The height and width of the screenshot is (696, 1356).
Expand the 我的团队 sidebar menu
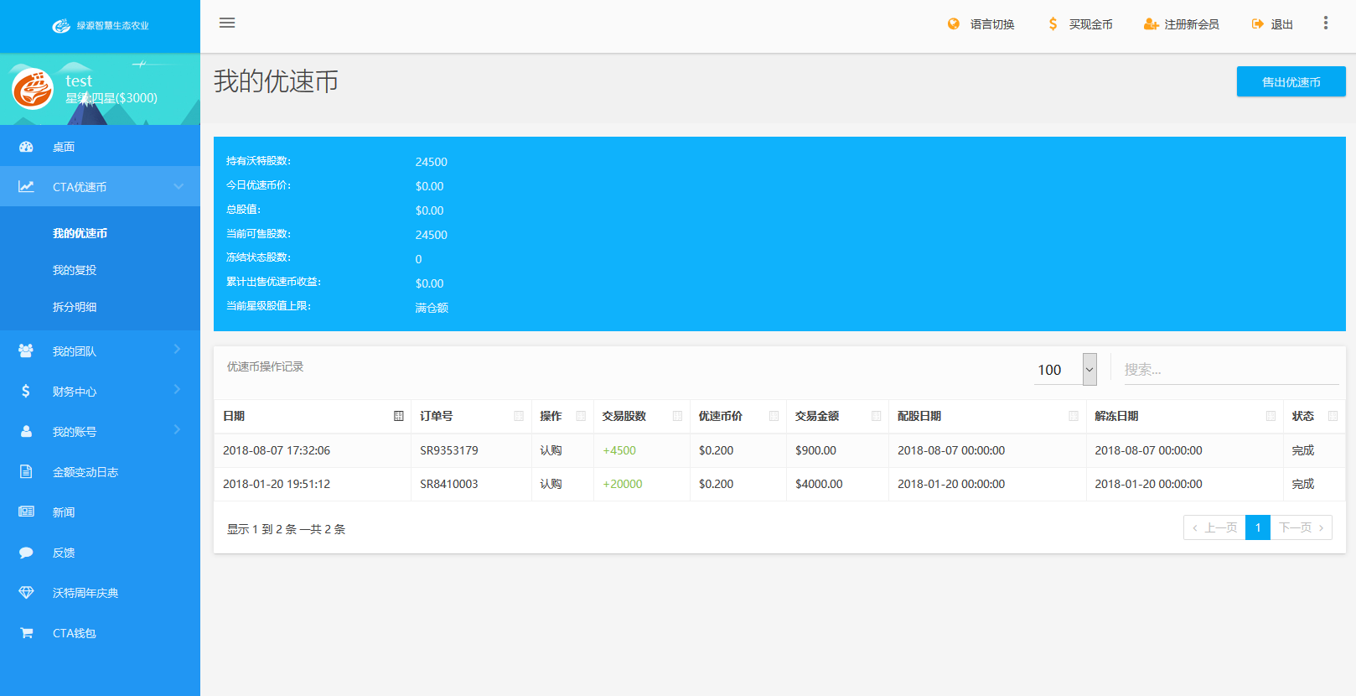[100, 351]
